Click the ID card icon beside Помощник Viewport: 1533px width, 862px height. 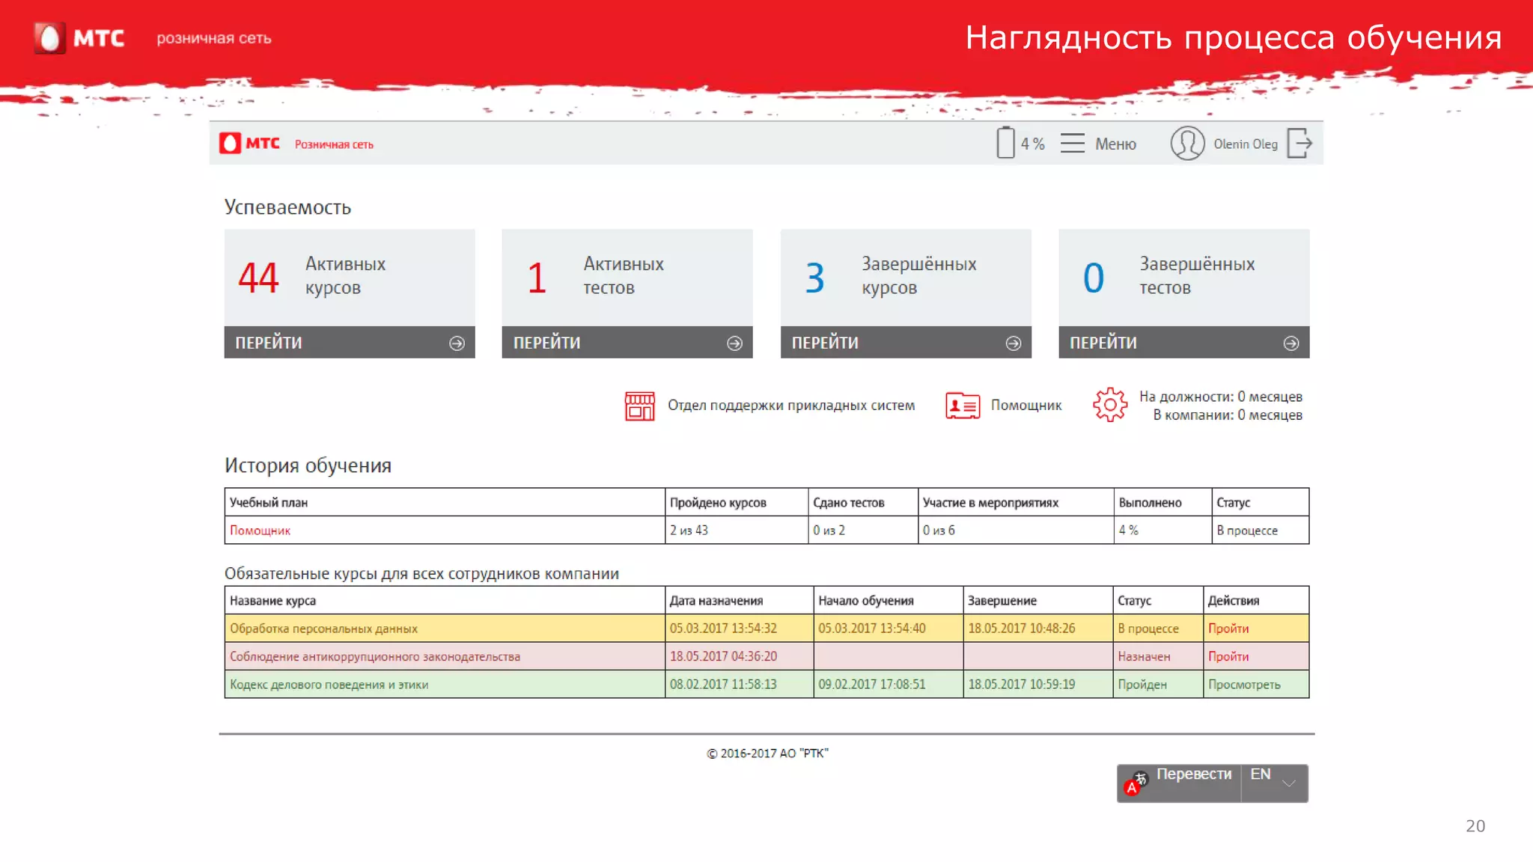(x=963, y=406)
